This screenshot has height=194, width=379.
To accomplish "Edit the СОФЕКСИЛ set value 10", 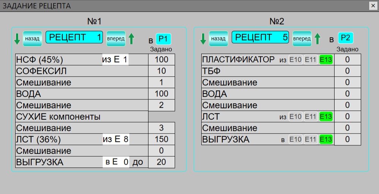I will click(x=161, y=71).
